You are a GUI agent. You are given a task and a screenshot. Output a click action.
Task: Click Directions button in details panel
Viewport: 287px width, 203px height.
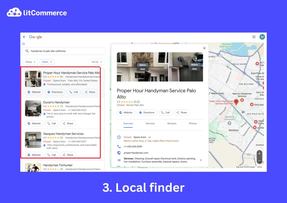[147, 112]
